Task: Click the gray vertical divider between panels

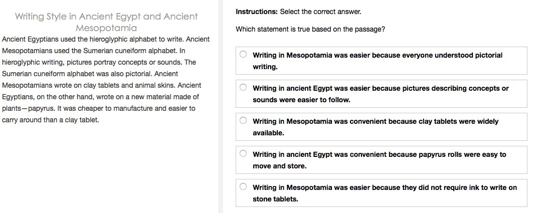Action: click(x=221, y=106)
